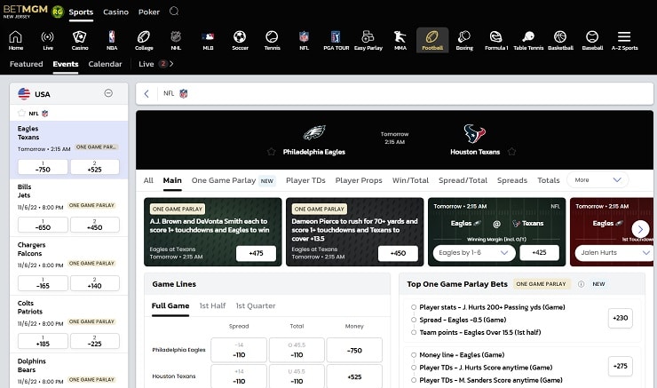Select M. Sanders Score anytime radio
Screen dimensions: 657x388
click(414, 380)
